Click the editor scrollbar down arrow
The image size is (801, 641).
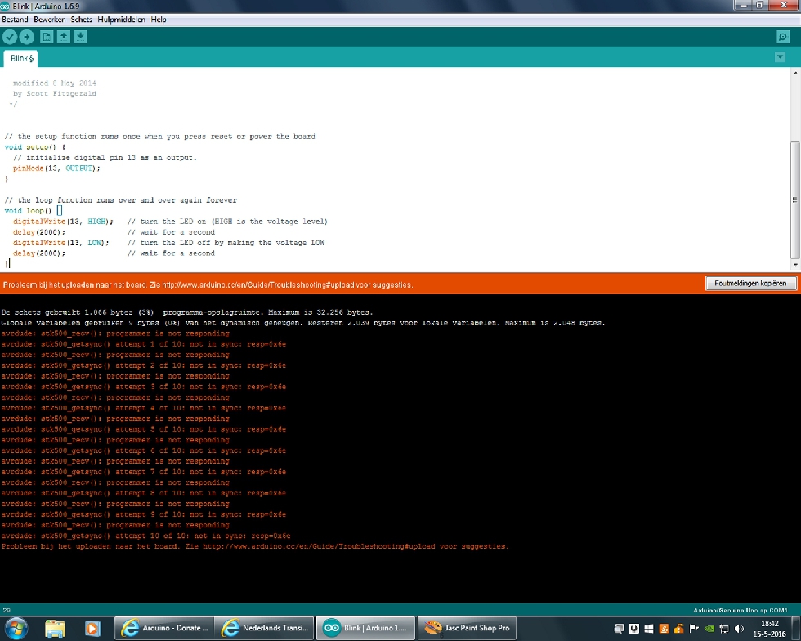[x=795, y=265]
